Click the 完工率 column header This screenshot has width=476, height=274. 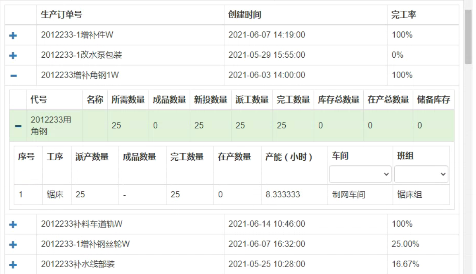(404, 15)
